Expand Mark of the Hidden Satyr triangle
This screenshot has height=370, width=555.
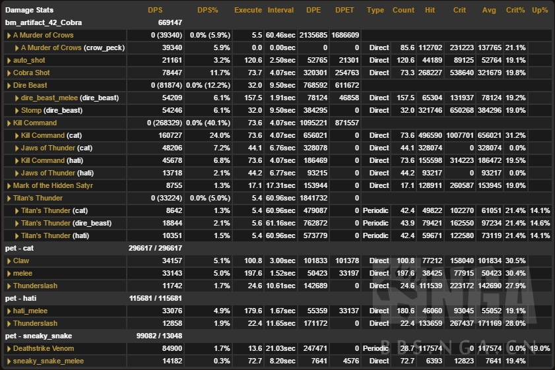pos(9,186)
